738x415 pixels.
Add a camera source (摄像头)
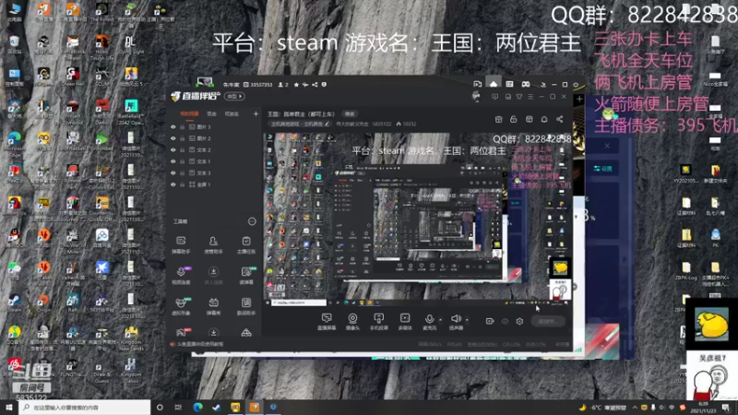pyautogui.click(x=352, y=321)
